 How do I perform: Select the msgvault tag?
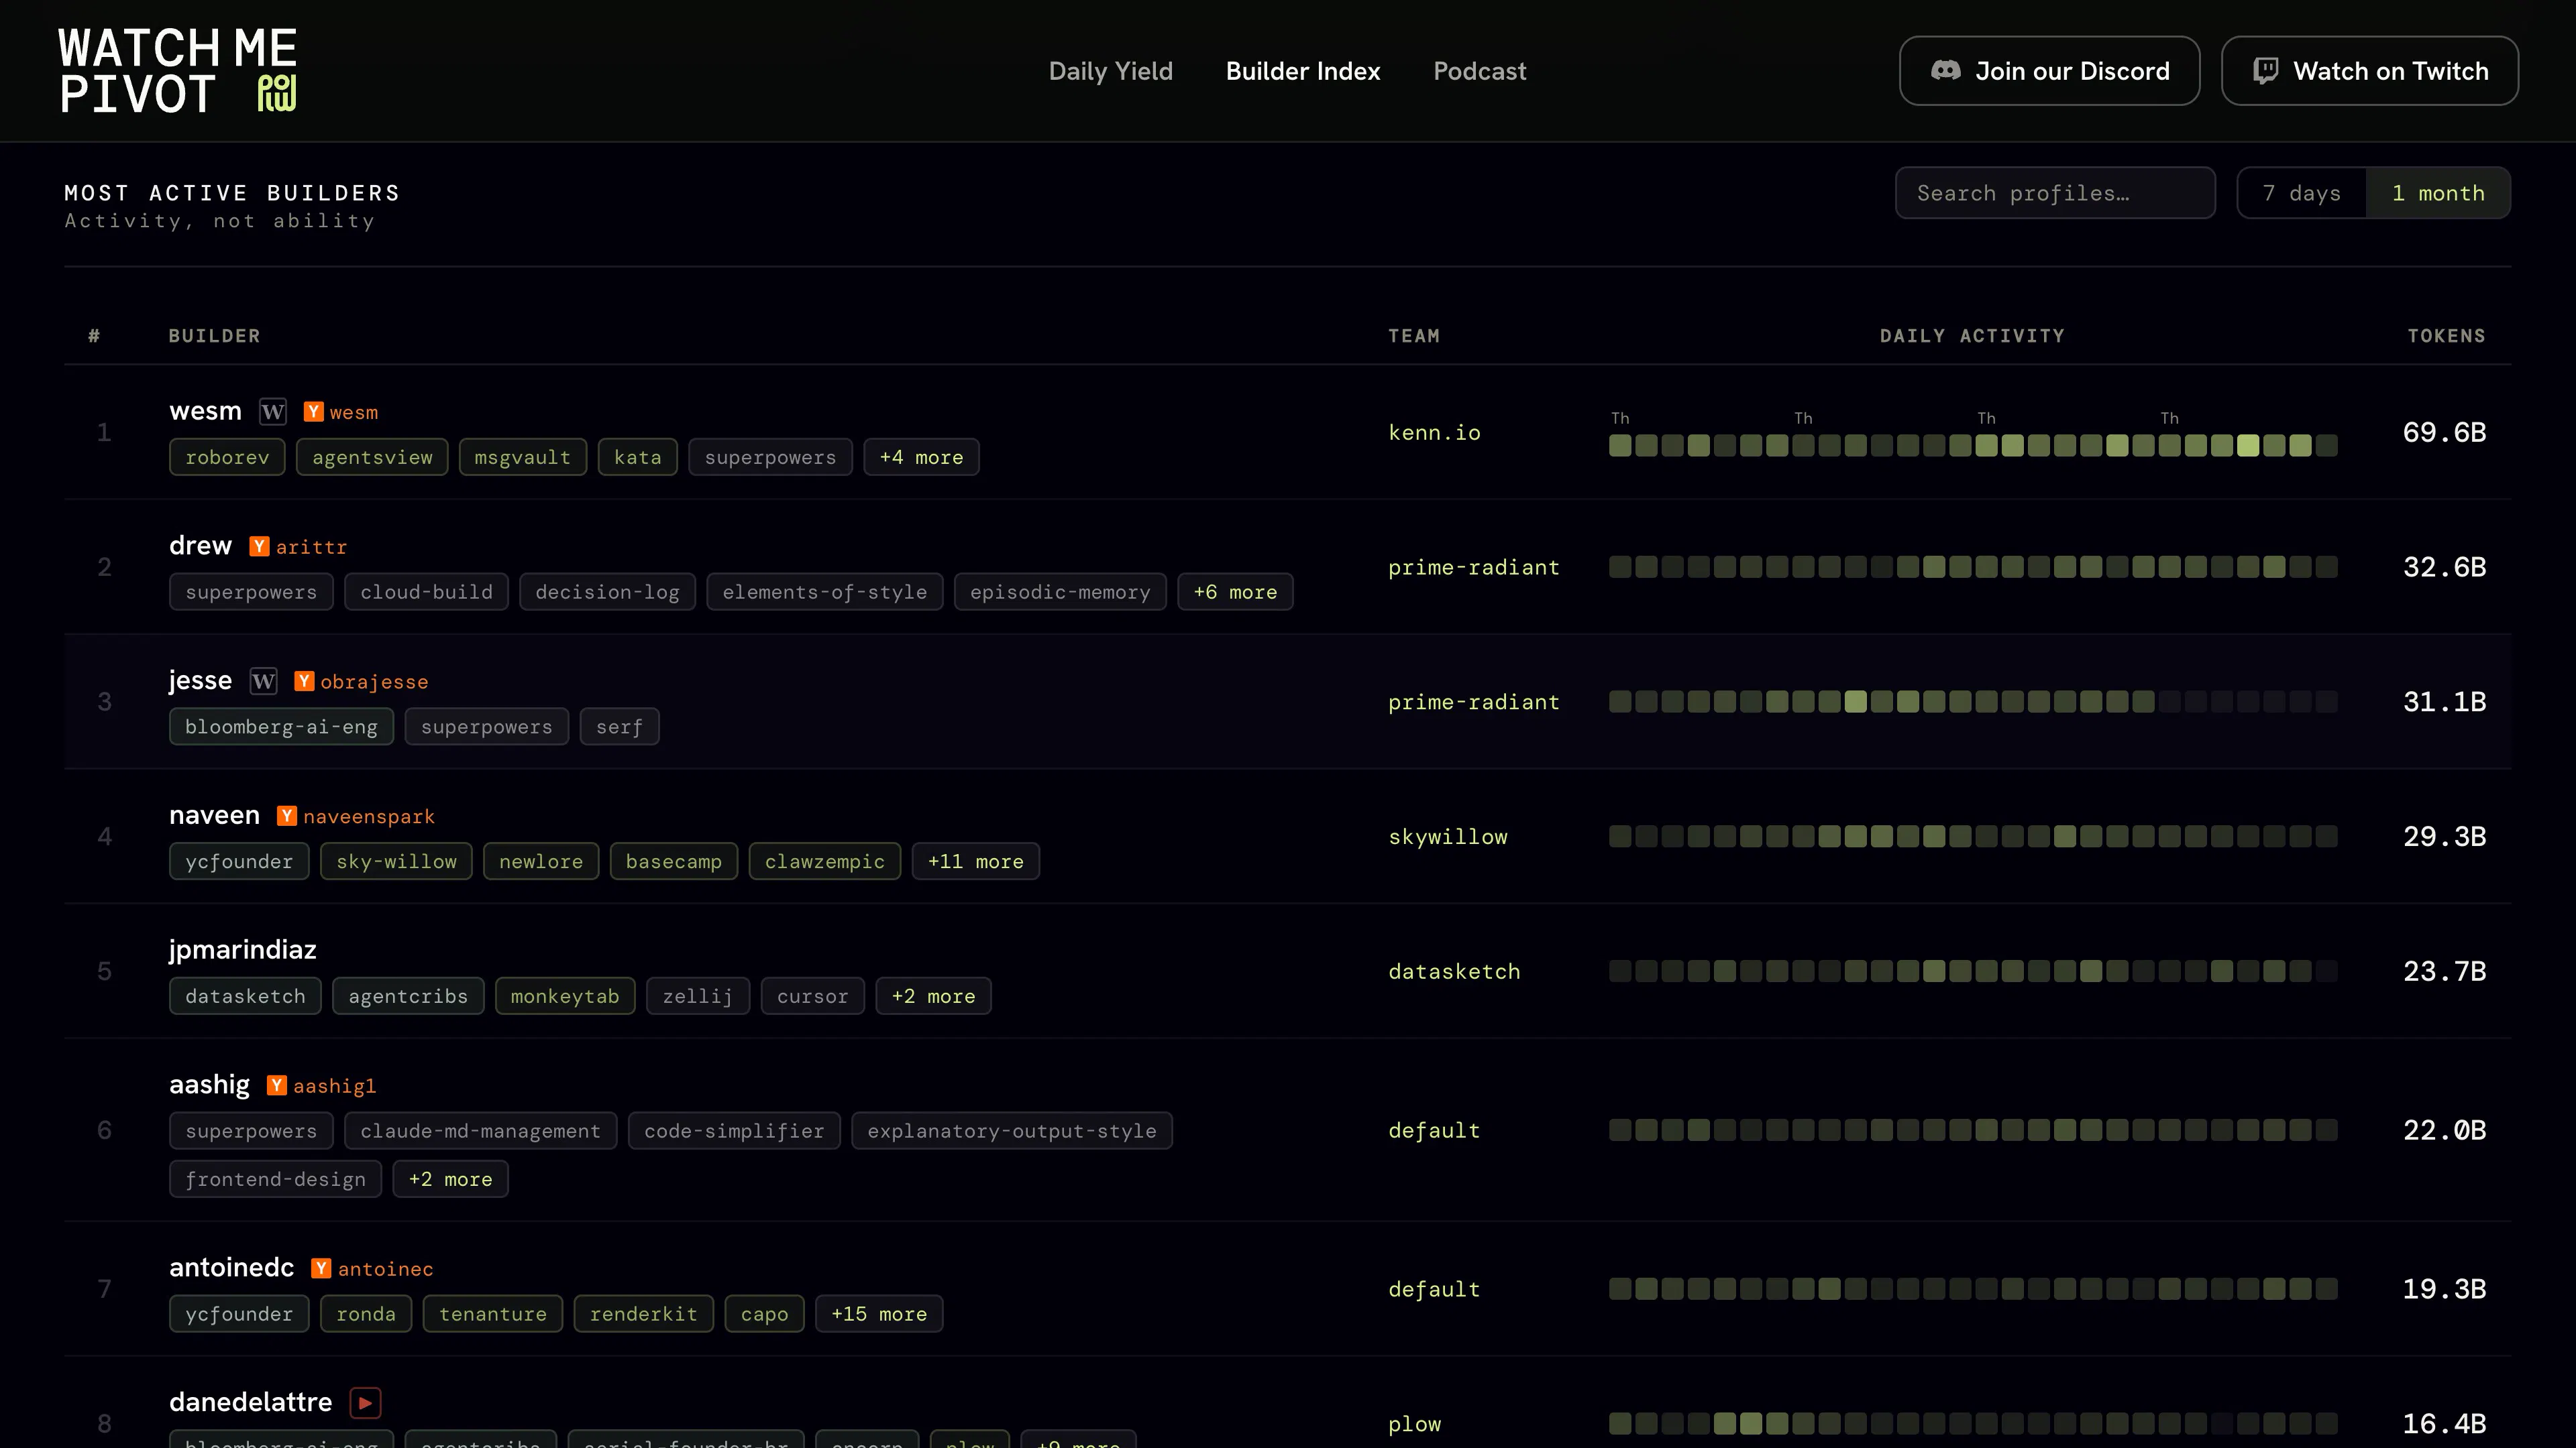pos(522,458)
